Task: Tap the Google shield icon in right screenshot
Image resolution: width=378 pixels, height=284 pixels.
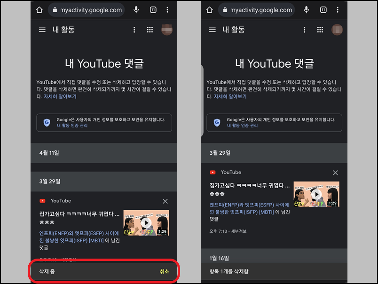Action: (217, 122)
